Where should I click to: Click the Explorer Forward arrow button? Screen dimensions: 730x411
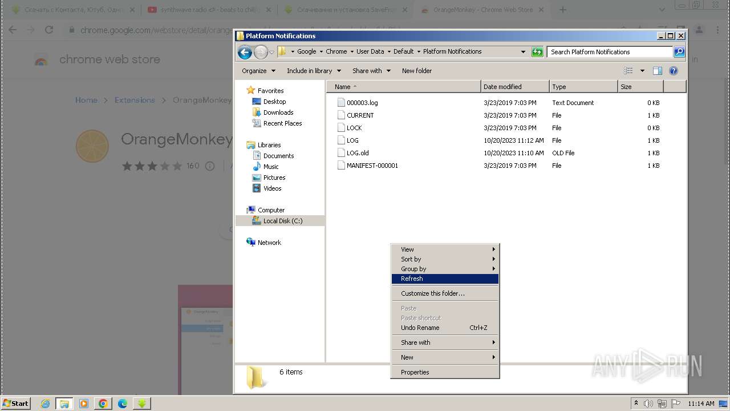[261, 53]
